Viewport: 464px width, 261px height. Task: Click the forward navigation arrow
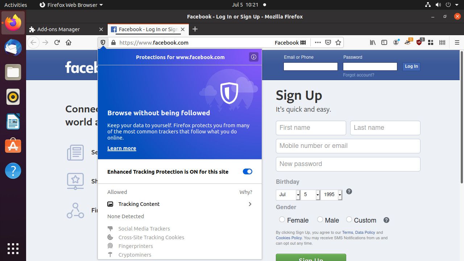pos(45,42)
